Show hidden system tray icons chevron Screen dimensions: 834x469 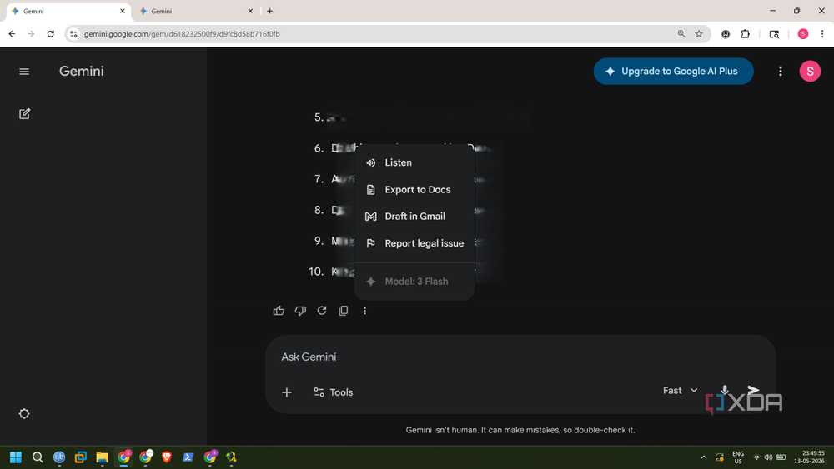pos(704,457)
